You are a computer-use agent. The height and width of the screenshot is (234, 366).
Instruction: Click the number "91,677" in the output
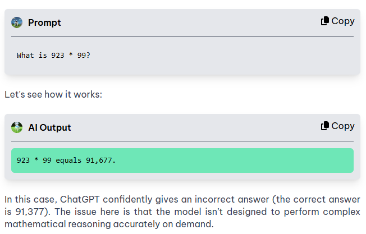coord(99,160)
